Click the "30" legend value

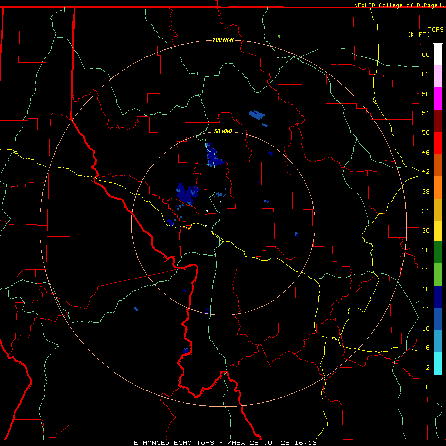point(426,230)
